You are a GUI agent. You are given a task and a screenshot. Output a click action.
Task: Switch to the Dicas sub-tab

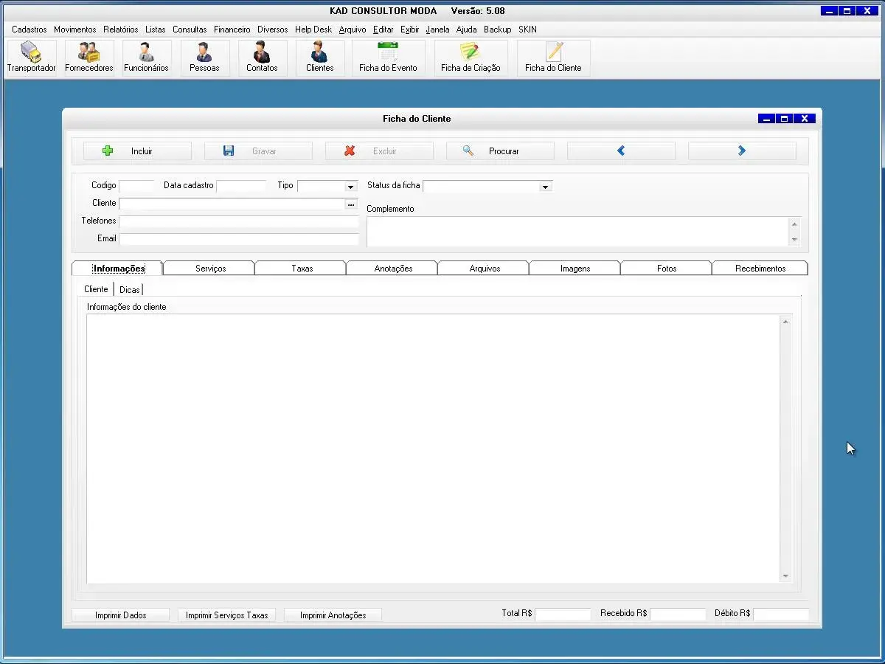(x=129, y=290)
